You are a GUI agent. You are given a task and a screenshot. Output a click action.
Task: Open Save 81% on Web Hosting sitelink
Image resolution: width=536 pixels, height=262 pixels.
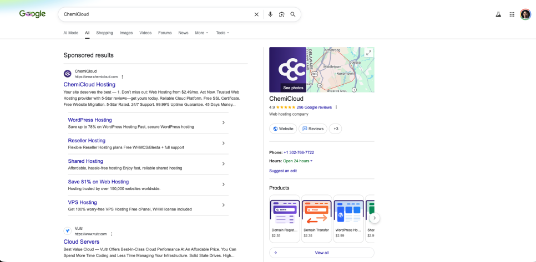point(98,182)
